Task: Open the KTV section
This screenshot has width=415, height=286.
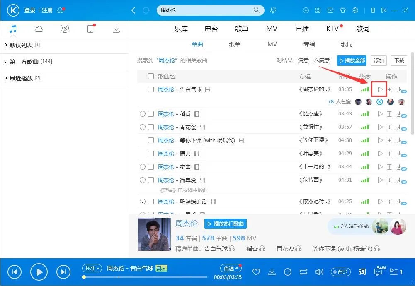Action: click(x=331, y=29)
